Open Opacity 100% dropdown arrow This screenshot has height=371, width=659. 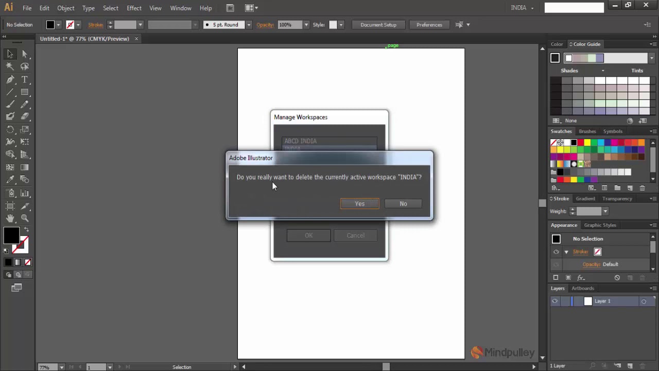[x=306, y=25]
